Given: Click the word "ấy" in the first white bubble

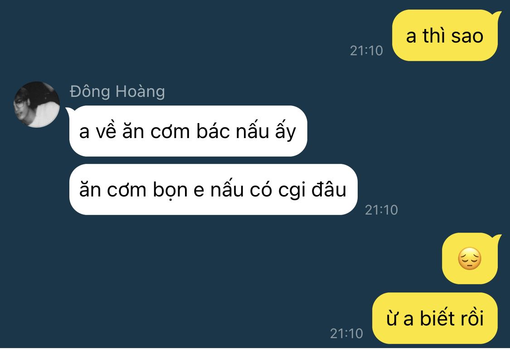Looking at the screenshot, I should tap(286, 132).
